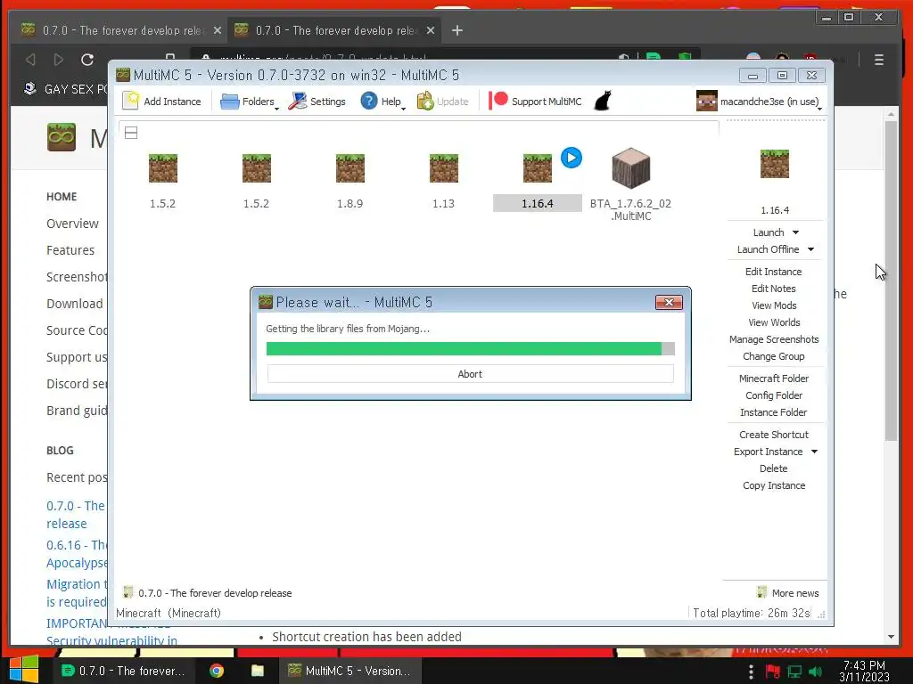Select the 1.13 instance
Viewport: 913px width, 684px height.
[444, 181]
